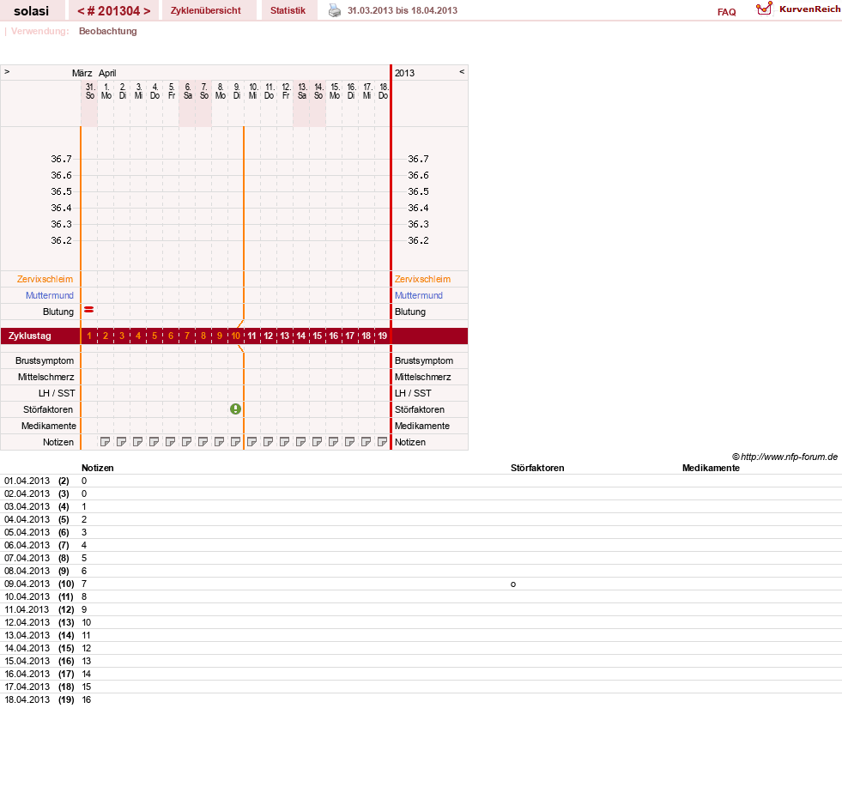
Task: Click the left Blutung row label
Action: click(58, 312)
